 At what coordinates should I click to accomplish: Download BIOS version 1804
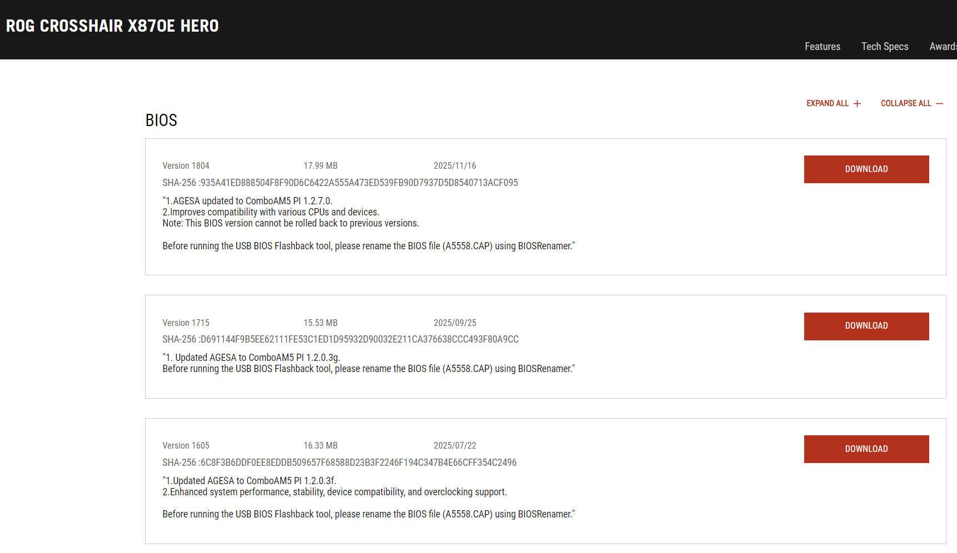coord(866,169)
